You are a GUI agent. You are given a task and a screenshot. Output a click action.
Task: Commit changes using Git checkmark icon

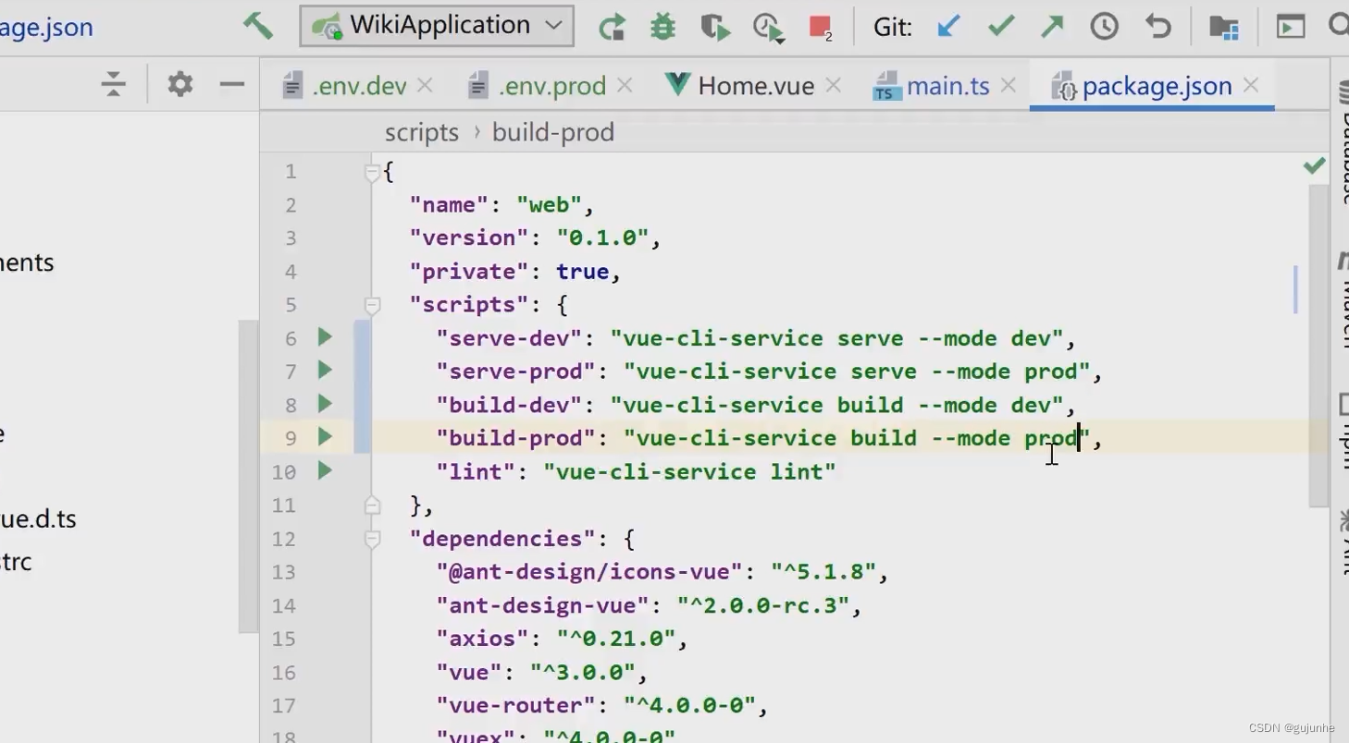coord(1000,27)
